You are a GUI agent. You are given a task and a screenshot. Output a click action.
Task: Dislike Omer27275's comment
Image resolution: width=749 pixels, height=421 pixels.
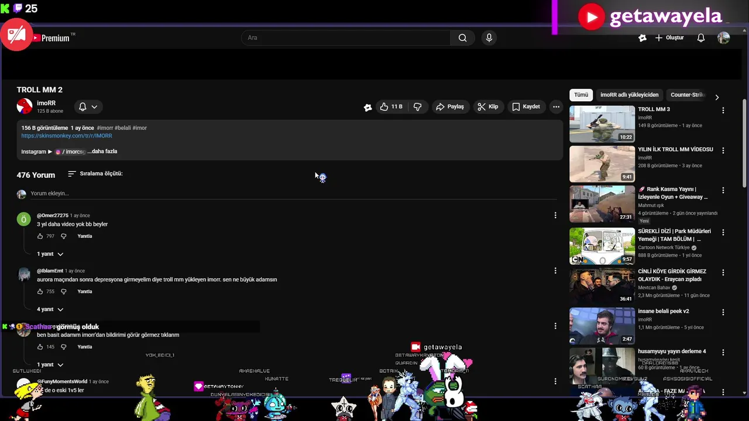(x=64, y=236)
